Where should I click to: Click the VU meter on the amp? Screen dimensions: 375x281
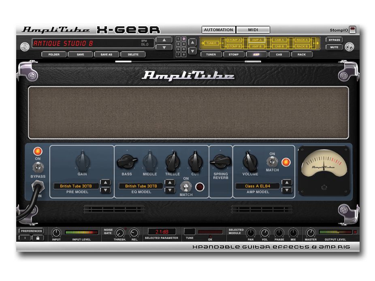point(324,171)
